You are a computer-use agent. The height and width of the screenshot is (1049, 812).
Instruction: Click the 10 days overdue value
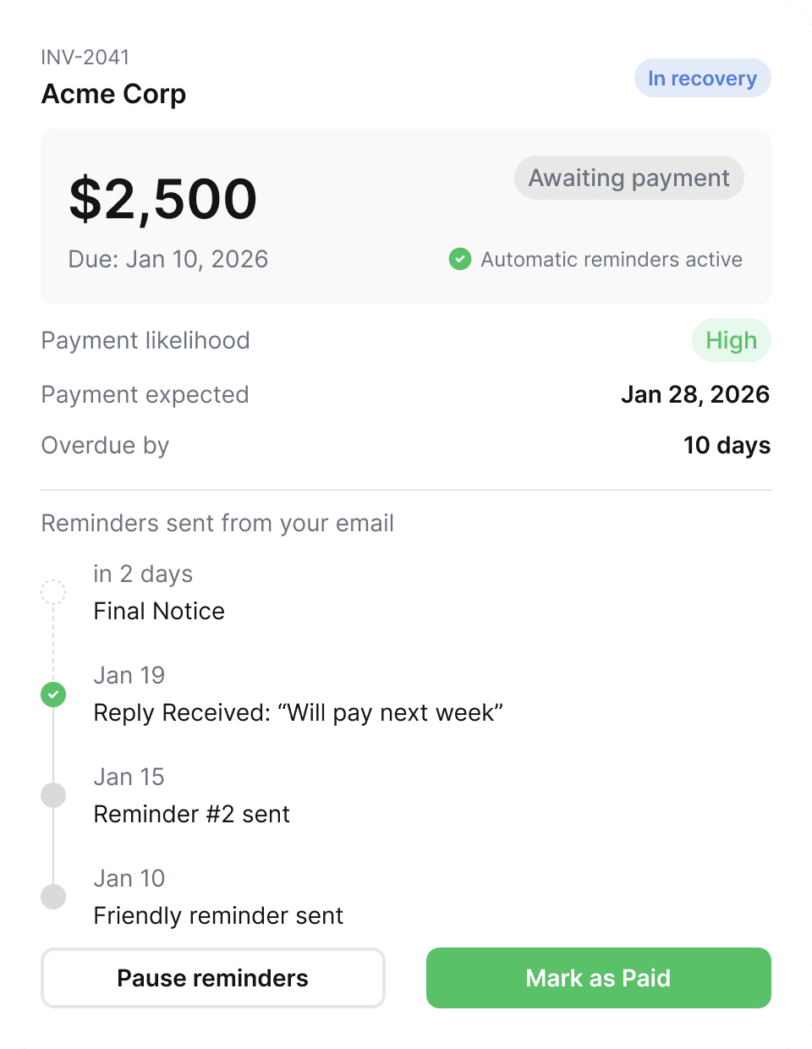coord(727,446)
